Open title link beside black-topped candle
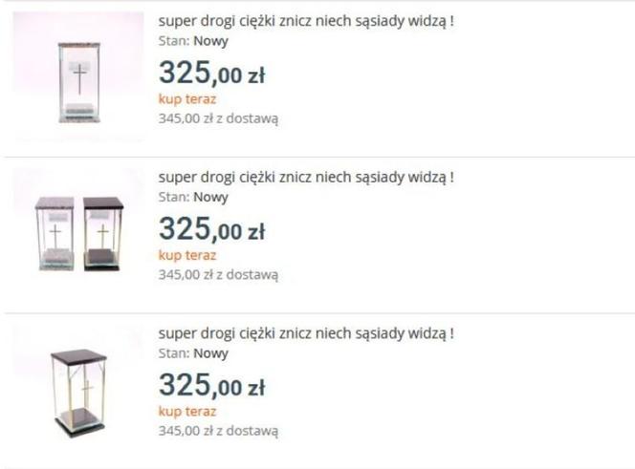 point(306,333)
